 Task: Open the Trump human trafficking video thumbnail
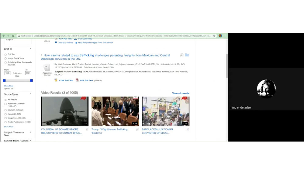click(115, 111)
